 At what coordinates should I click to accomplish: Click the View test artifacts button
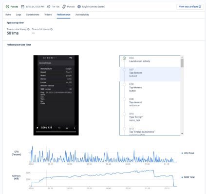[190, 7]
